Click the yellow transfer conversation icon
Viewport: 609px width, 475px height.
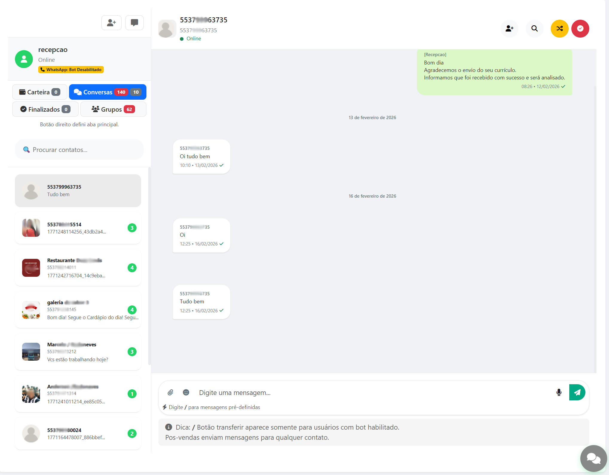[x=559, y=28]
